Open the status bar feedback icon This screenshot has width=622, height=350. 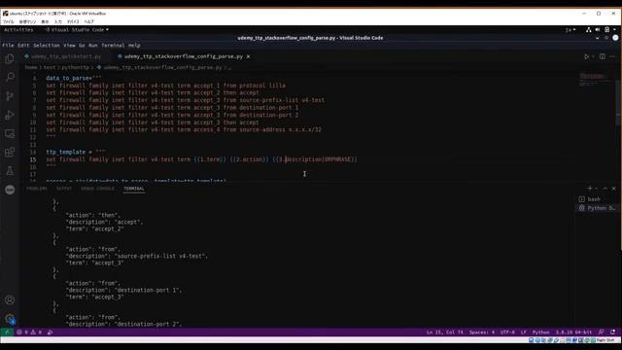pyautogui.click(x=602, y=332)
